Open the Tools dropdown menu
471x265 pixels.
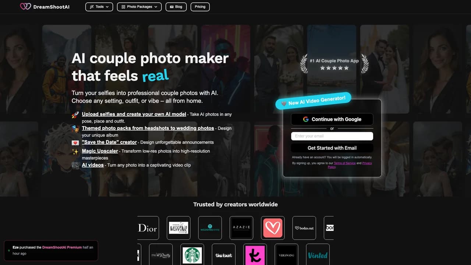pyautogui.click(x=99, y=7)
